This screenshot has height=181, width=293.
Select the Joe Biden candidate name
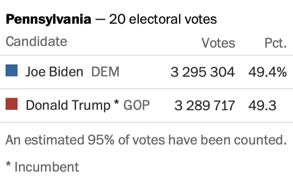tap(54, 72)
